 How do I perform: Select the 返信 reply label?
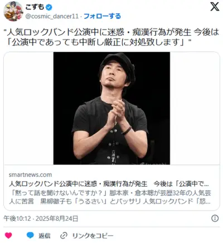tap(44, 236)
